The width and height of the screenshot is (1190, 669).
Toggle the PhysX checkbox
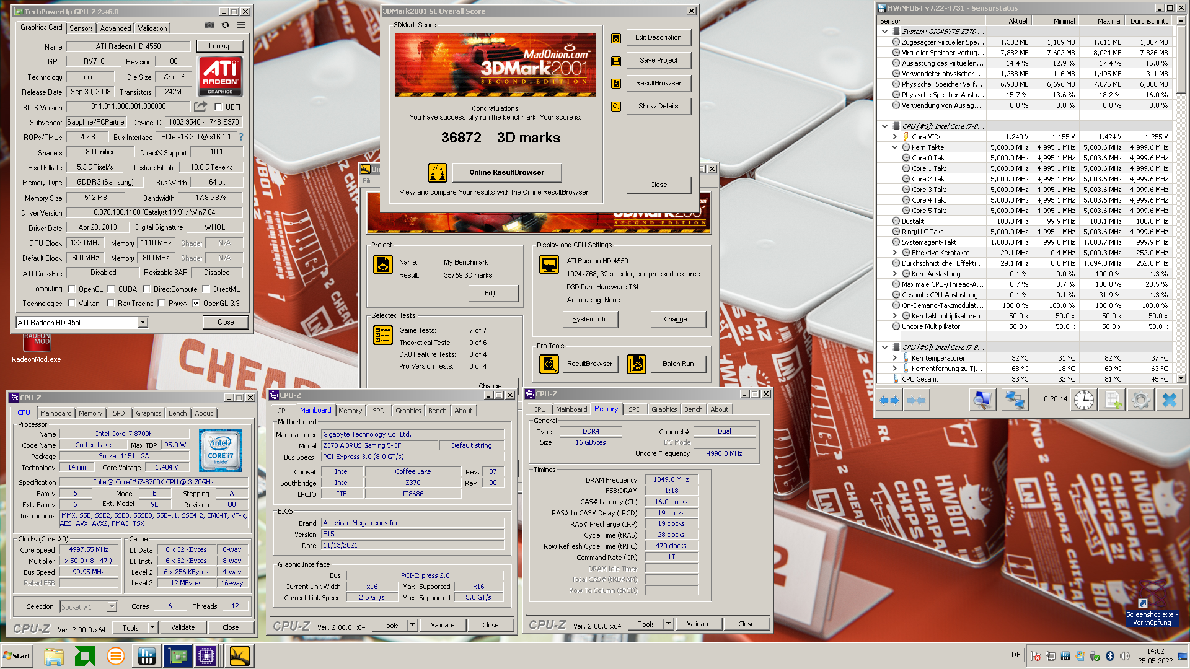161,304
